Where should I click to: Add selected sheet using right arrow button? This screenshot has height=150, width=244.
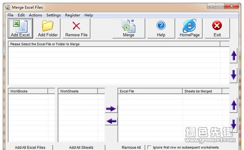[111, 108]
